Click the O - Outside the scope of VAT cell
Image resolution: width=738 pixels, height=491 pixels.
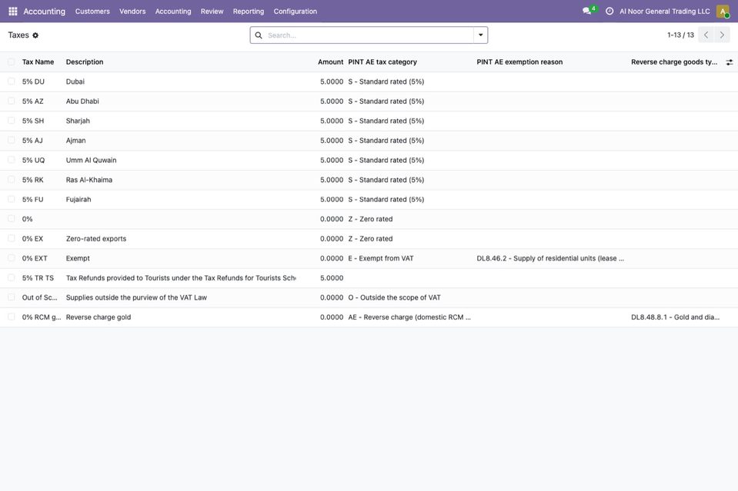pyautogui.click(x=395, y=297)
